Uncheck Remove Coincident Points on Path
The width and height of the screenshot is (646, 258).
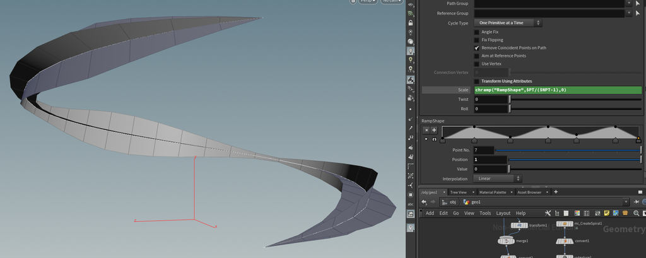click(477, 48)
